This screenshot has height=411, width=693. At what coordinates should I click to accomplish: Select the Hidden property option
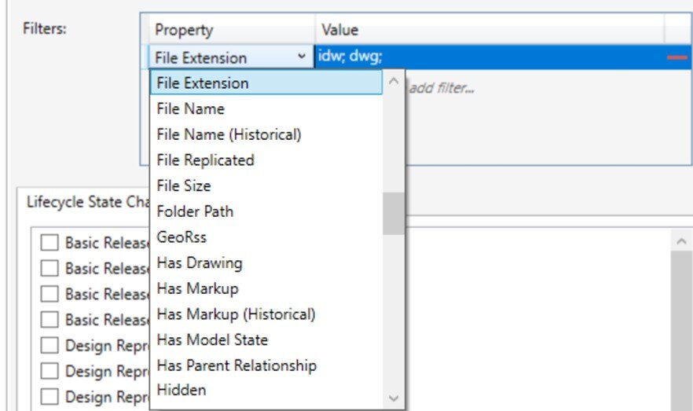pos(181,390)
